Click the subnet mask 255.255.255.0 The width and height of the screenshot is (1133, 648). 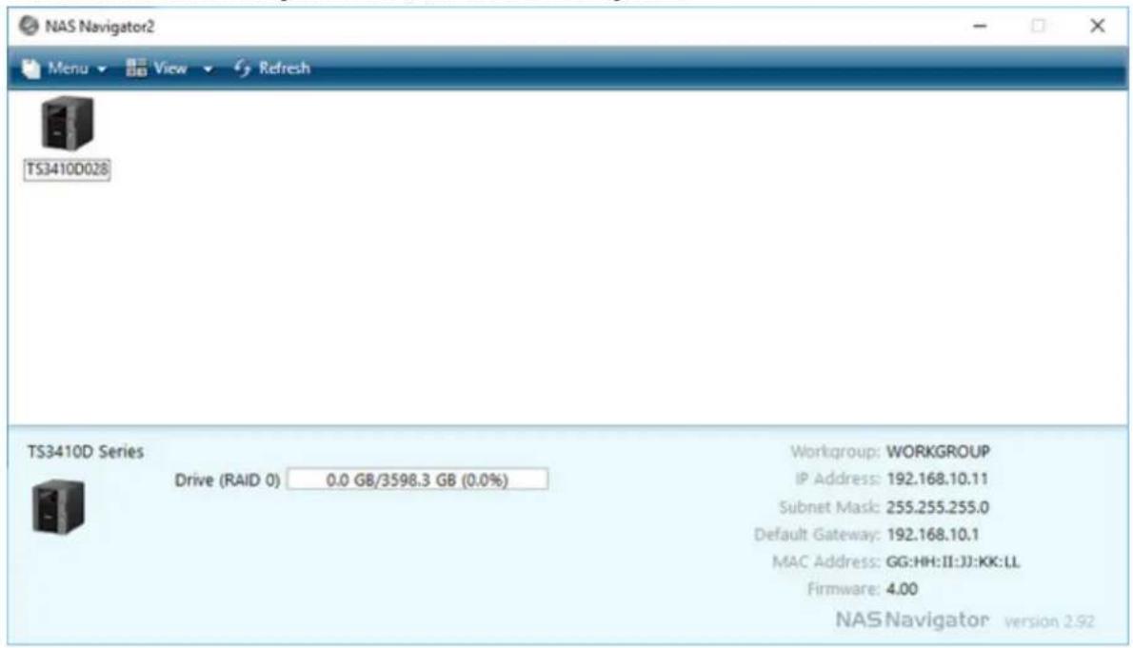pos(937,507)
